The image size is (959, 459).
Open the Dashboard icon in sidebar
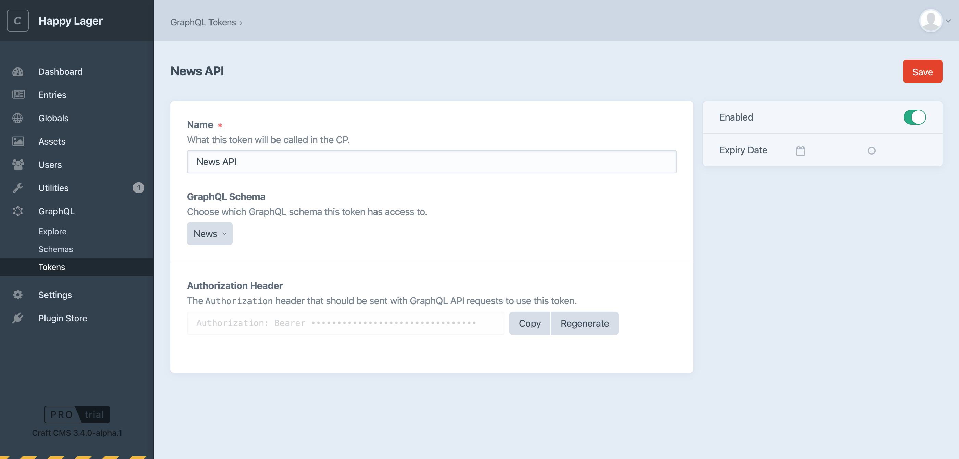coord(17,72)
